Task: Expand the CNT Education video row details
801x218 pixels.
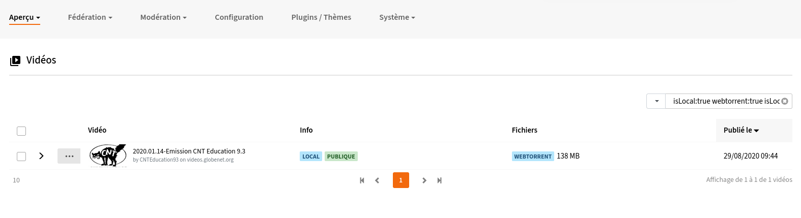Action: [41, 156]
